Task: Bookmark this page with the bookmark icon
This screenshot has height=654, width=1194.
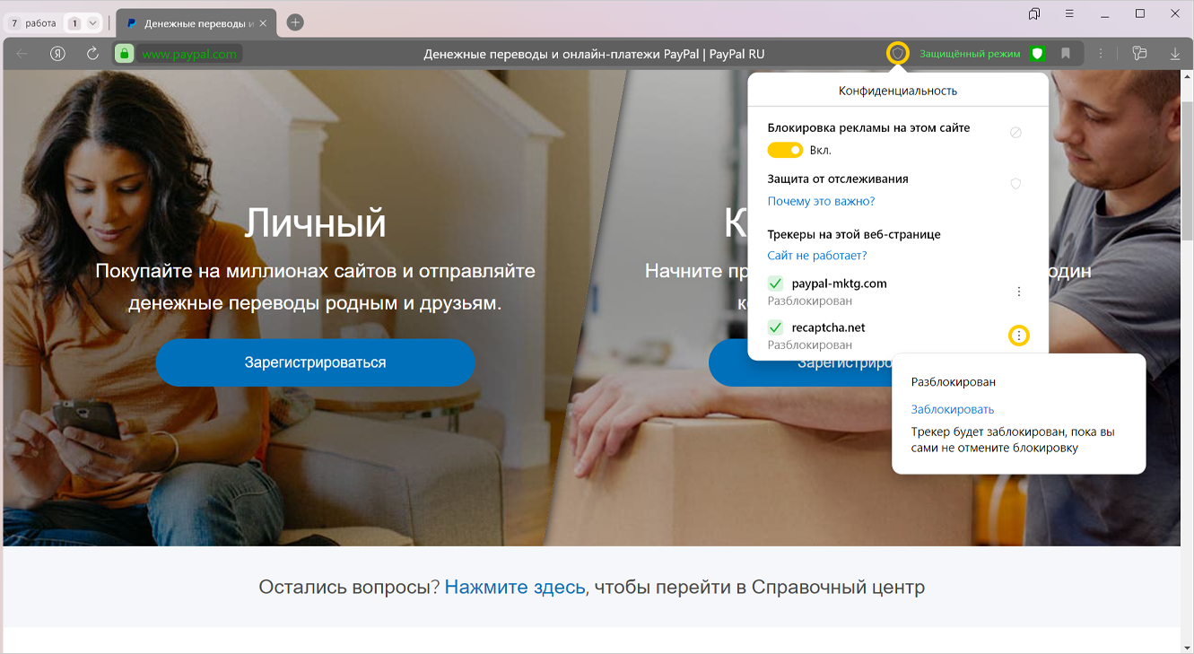Action: (1066, 54)
